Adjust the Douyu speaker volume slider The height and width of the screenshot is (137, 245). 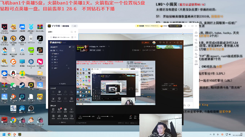pyautogui.click(x=105, y=116)
